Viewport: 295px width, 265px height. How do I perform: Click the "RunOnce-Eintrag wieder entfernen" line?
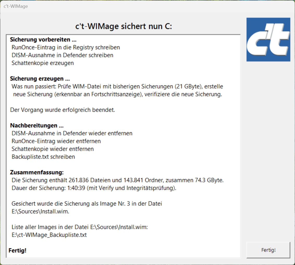56,141
